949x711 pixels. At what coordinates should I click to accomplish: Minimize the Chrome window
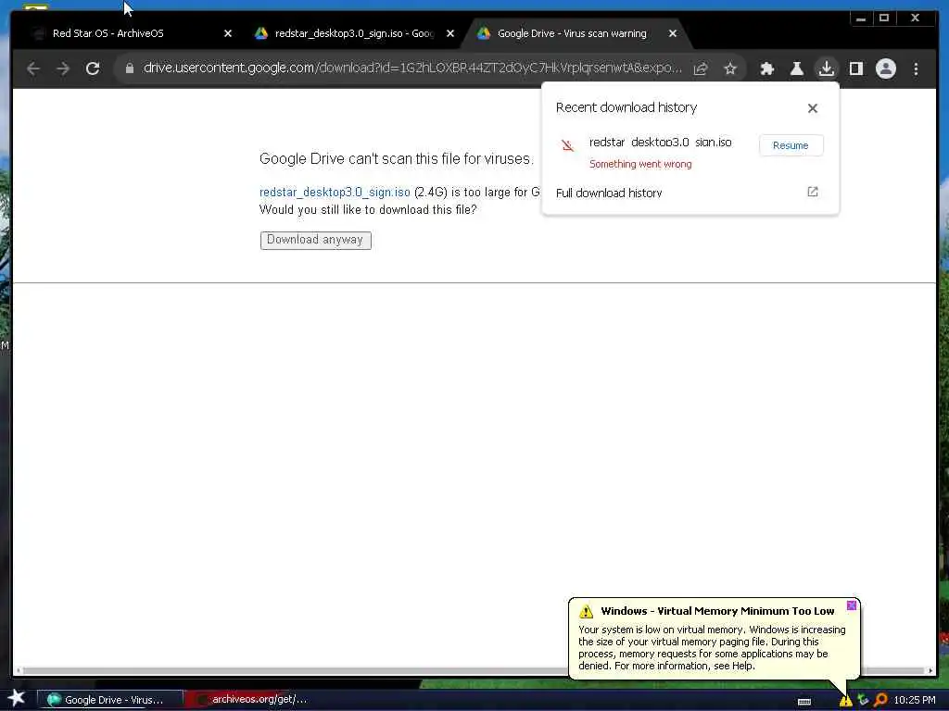pos(861,19)
